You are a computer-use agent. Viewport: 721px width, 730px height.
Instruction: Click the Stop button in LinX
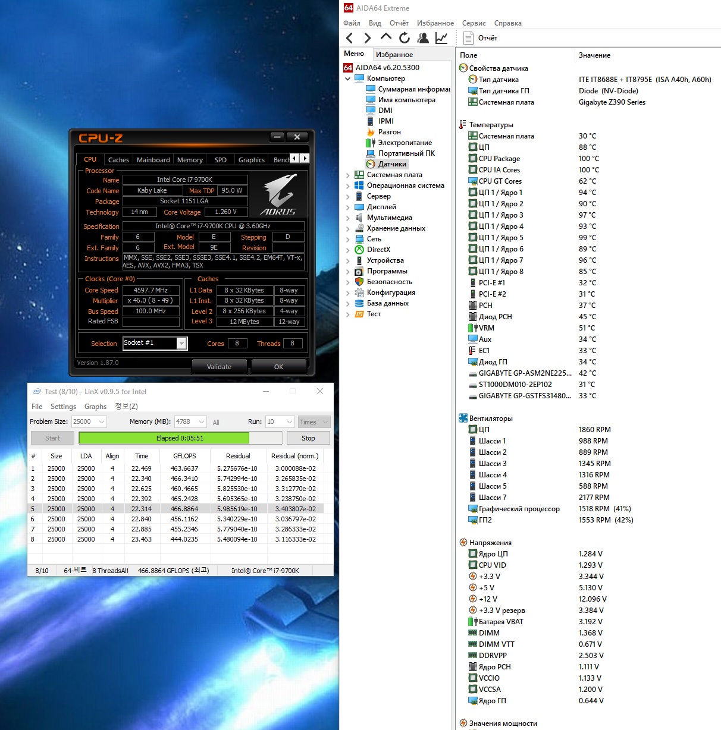pyautogui.click(x=308, y=438)
